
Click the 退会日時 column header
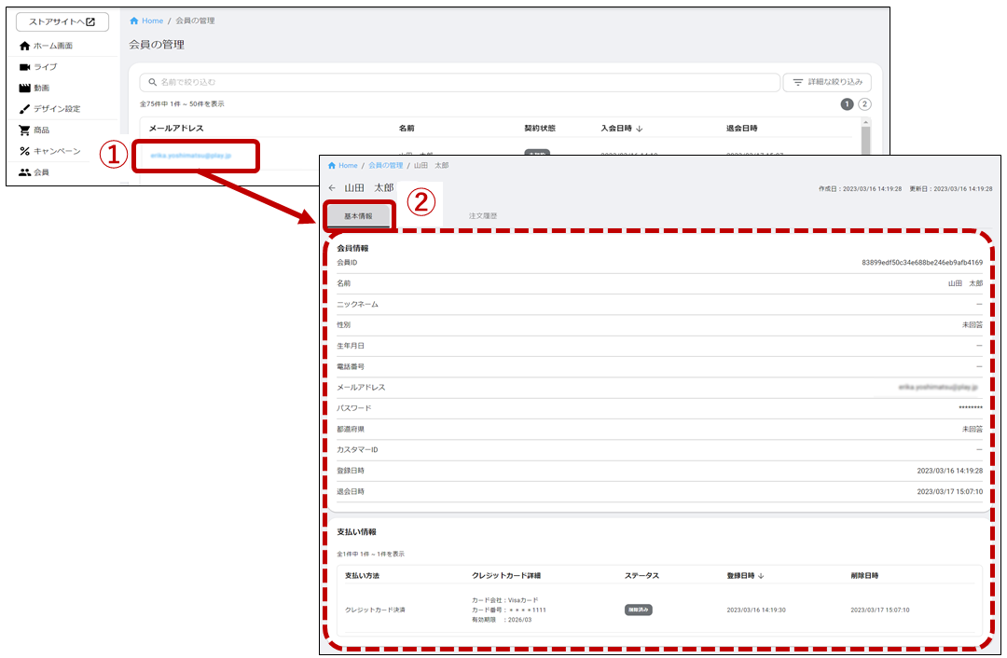[742, 129]
